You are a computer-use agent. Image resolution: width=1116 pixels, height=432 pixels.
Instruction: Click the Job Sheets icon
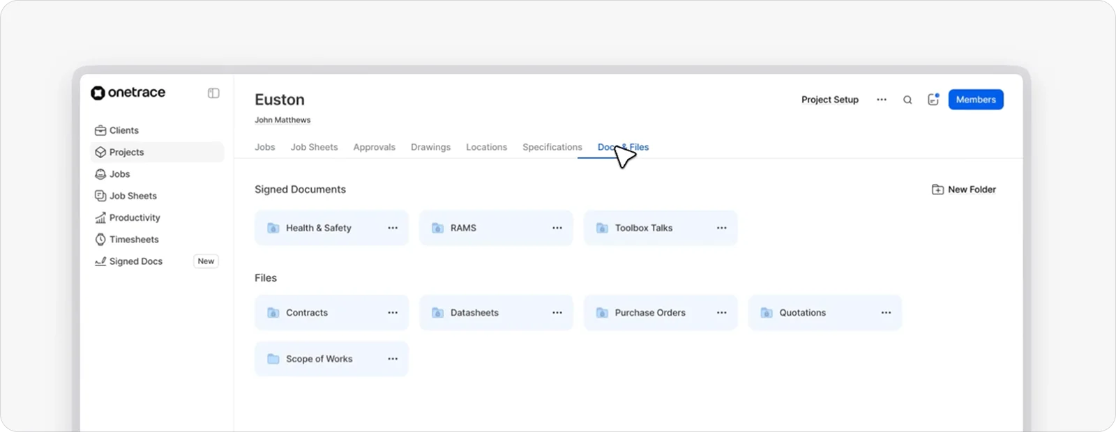pyautogui.click(x=100, y=196)
